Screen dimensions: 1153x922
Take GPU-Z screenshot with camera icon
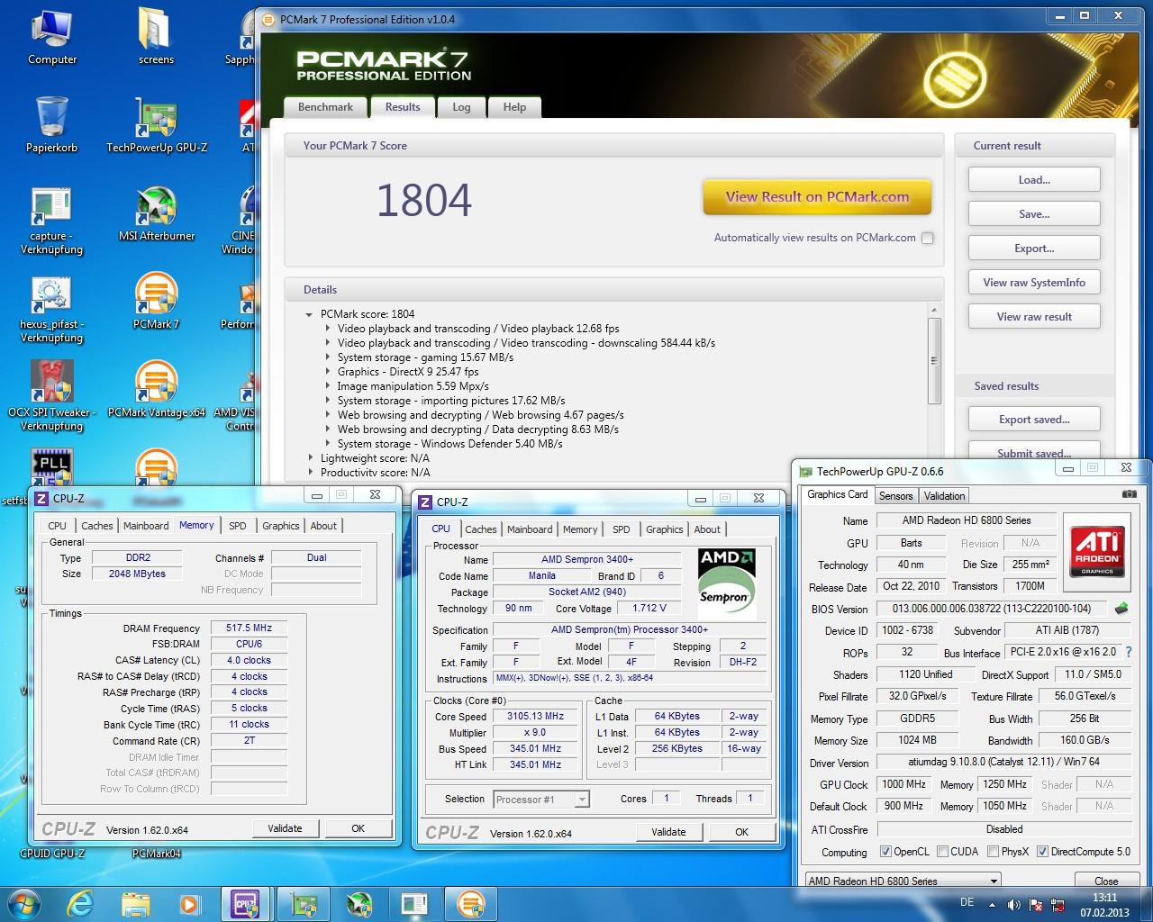[x=1129, y=494]
